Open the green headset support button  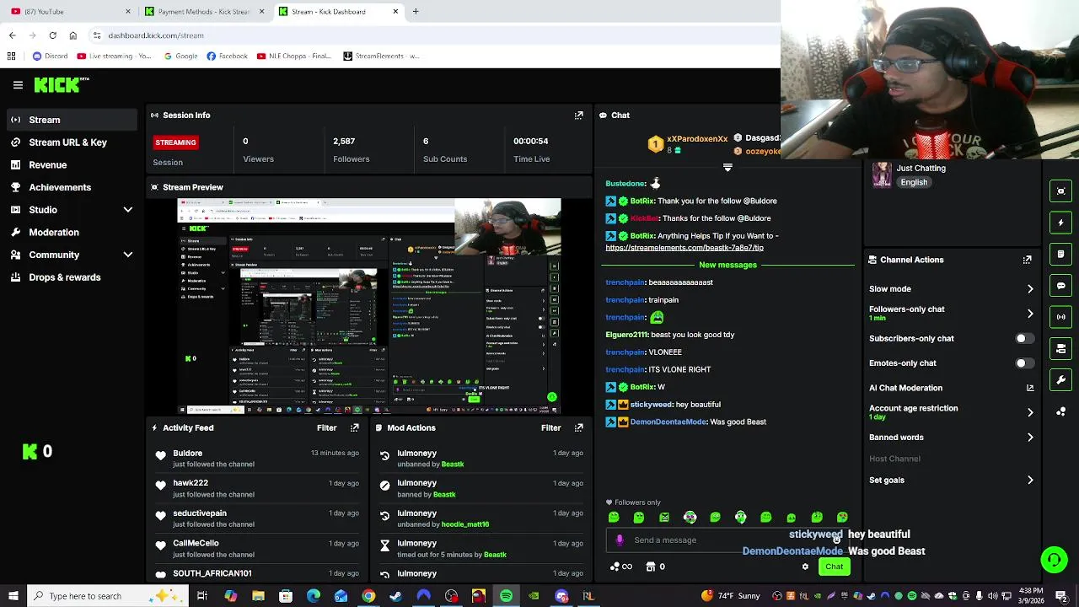[1054, 560]
